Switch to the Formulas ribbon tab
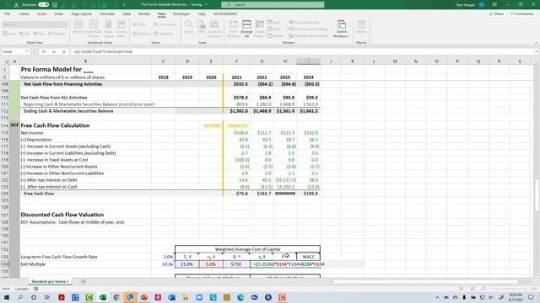 [x=107, y=13]
